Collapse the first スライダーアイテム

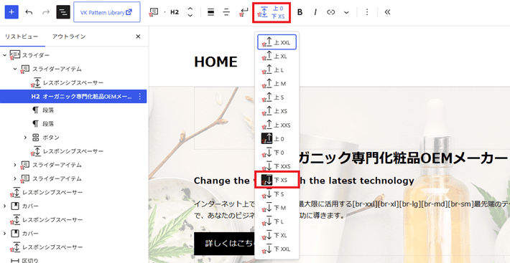coord(15,69)
